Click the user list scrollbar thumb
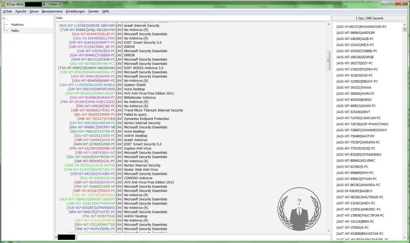The height and width of the screenshot is (243, 410). [404, 29]
